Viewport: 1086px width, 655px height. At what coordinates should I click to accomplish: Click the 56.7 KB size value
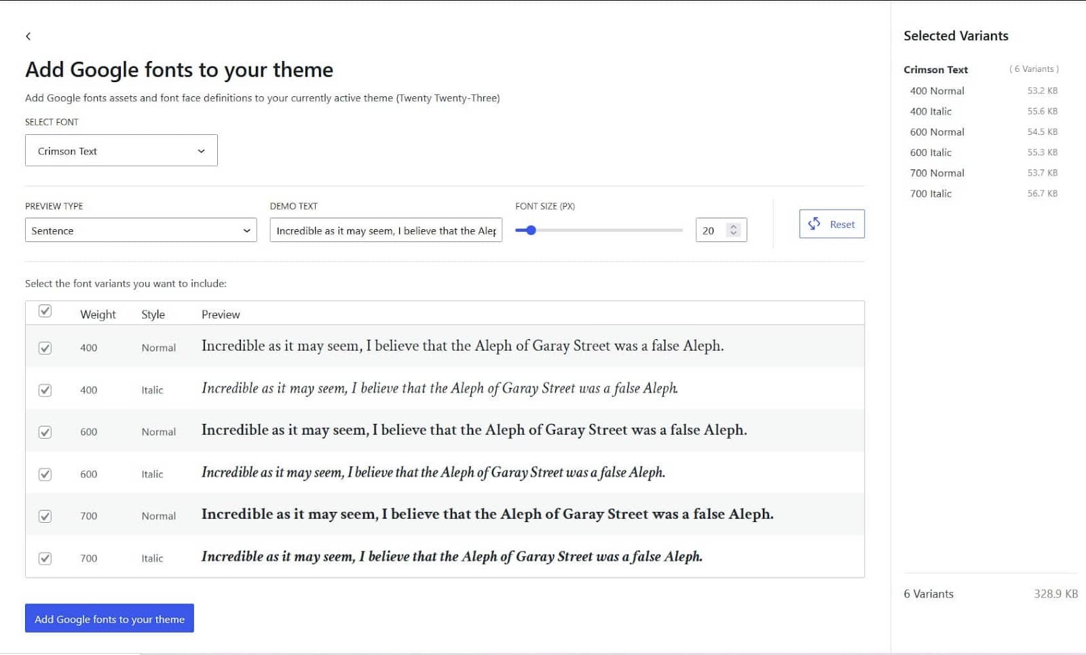[1042, 193]
